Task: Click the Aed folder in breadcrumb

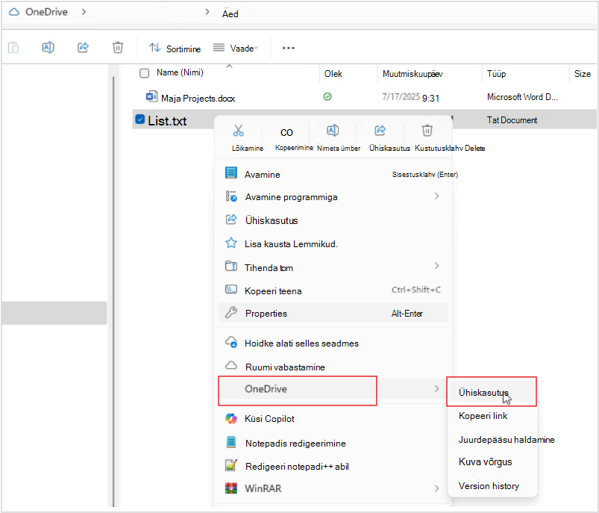Action: coord(230,14)
